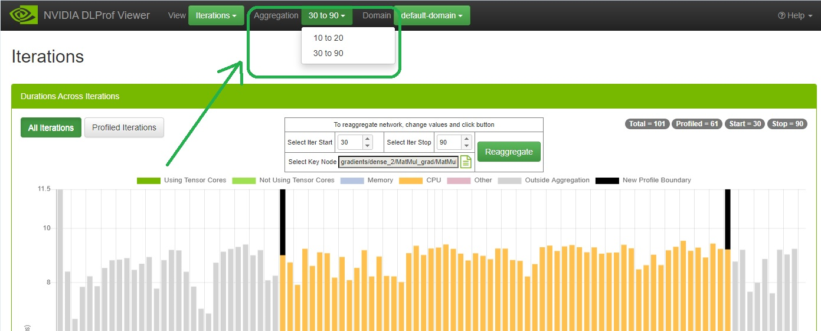The height and width of the screenshot is (331, 821).
Task: Open the Iterations view dropdown
Action: (x=216, y=15)
